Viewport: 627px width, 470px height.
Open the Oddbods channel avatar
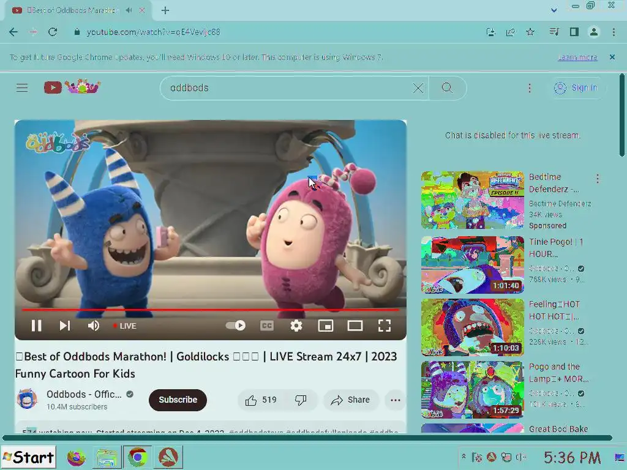pos(27,399)
